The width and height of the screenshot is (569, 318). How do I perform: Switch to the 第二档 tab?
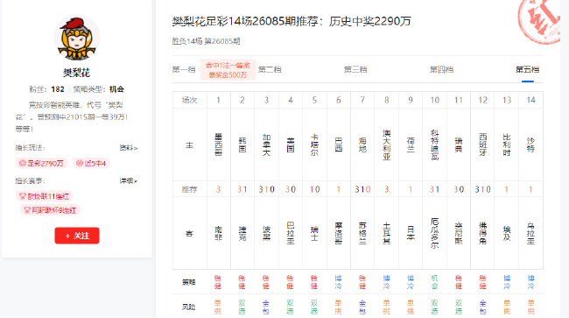coord(270,69)
